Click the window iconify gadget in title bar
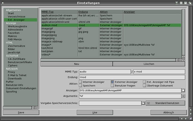Viewport: 193px width, 121px height. 176,3
